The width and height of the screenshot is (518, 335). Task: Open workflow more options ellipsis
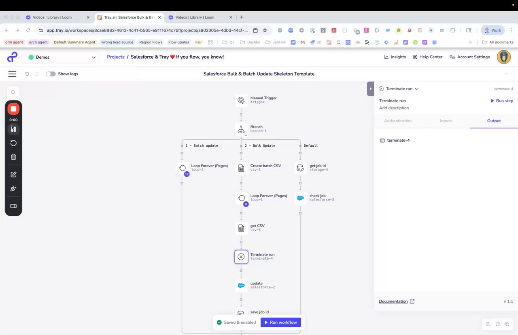pos(506,74)
